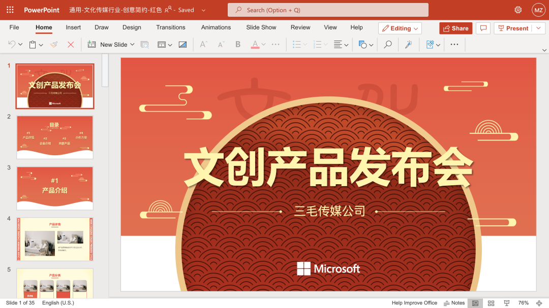Fit slide to window icon

[539, 303]
